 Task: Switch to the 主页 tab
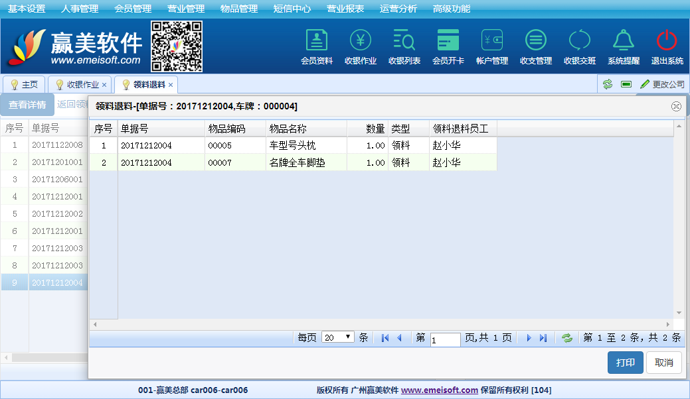tap(25, 85)
